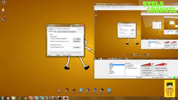Screen dimensions: 178x100
Task: Adjust the desktop audio volume meter in OBS
Action: 159,64
